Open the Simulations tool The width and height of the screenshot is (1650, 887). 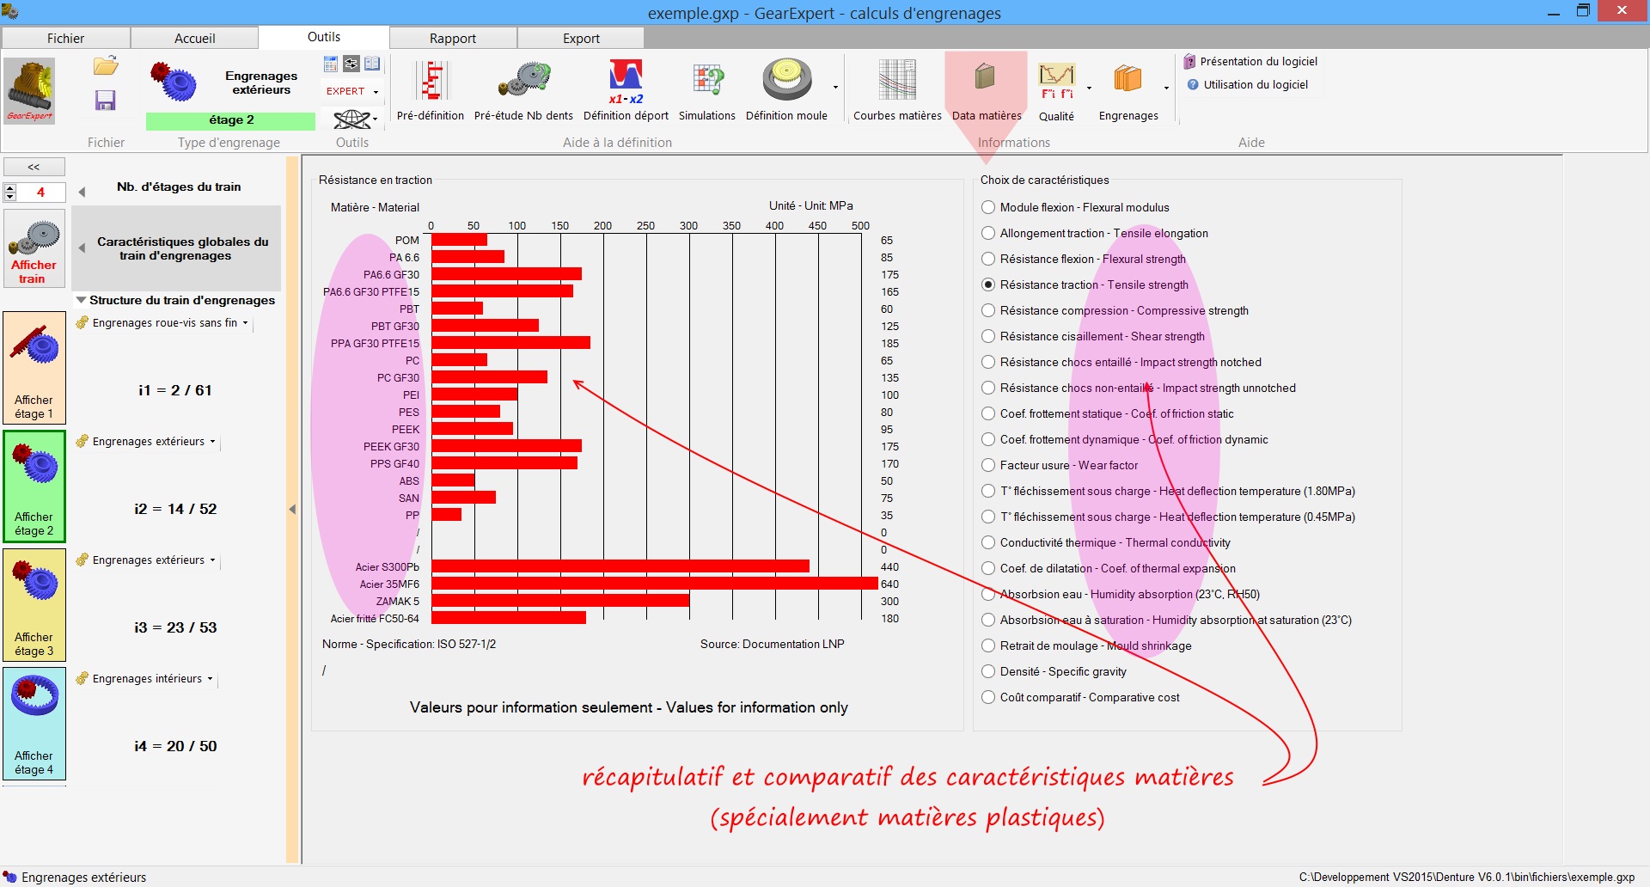[707, 90]
